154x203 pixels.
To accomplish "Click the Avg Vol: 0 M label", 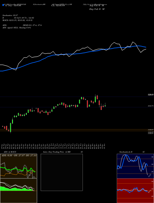I will (x=97, y=6).
